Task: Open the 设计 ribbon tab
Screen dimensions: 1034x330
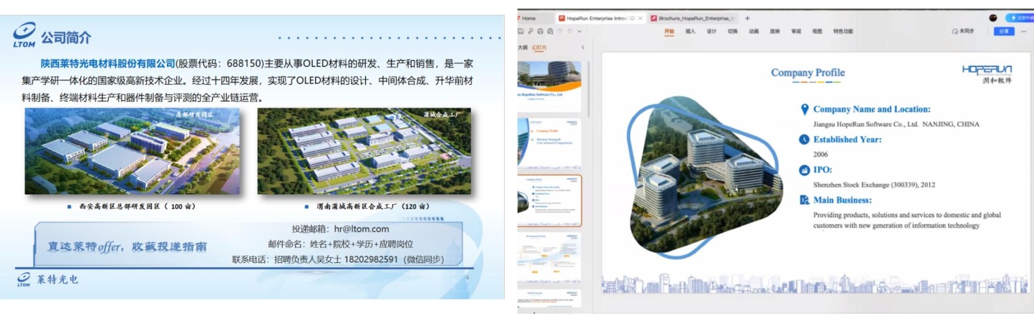Action: tap(712, 31)
